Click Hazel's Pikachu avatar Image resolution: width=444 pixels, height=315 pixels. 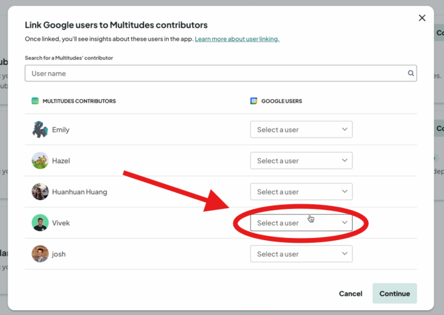pos(40,161)
